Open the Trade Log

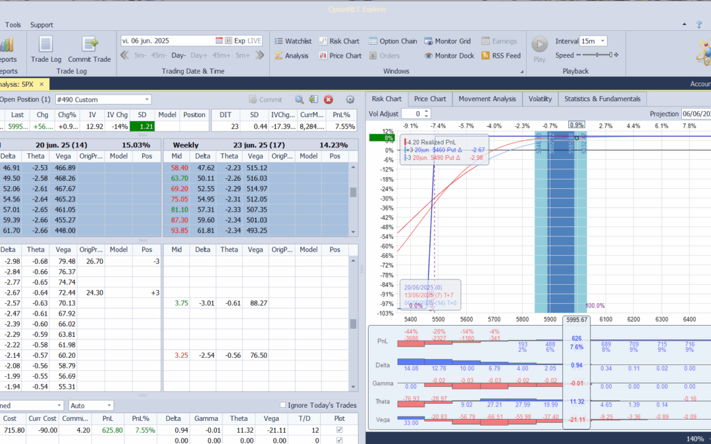pos(46,49)
